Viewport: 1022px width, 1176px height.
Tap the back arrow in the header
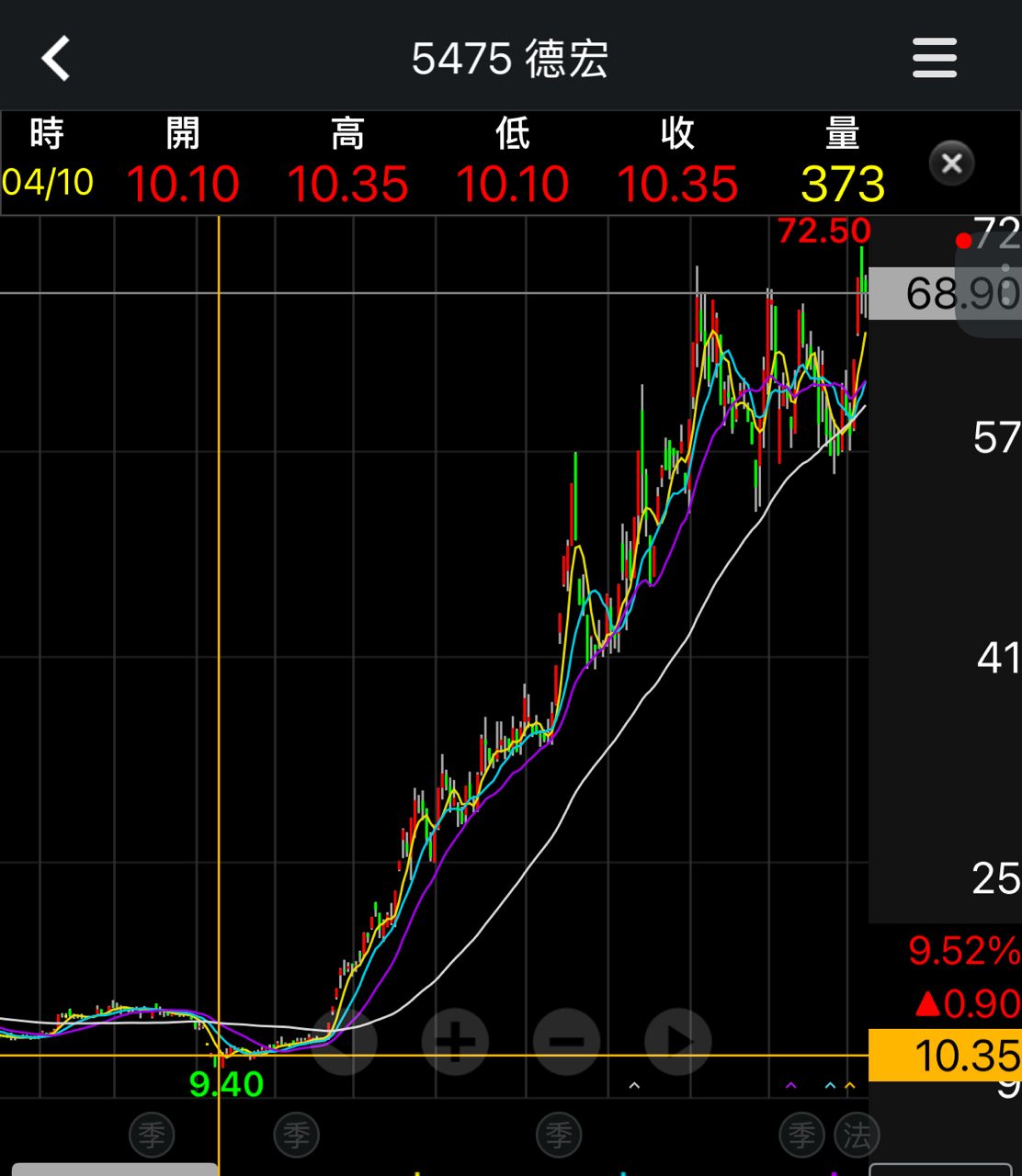point(56,59)
